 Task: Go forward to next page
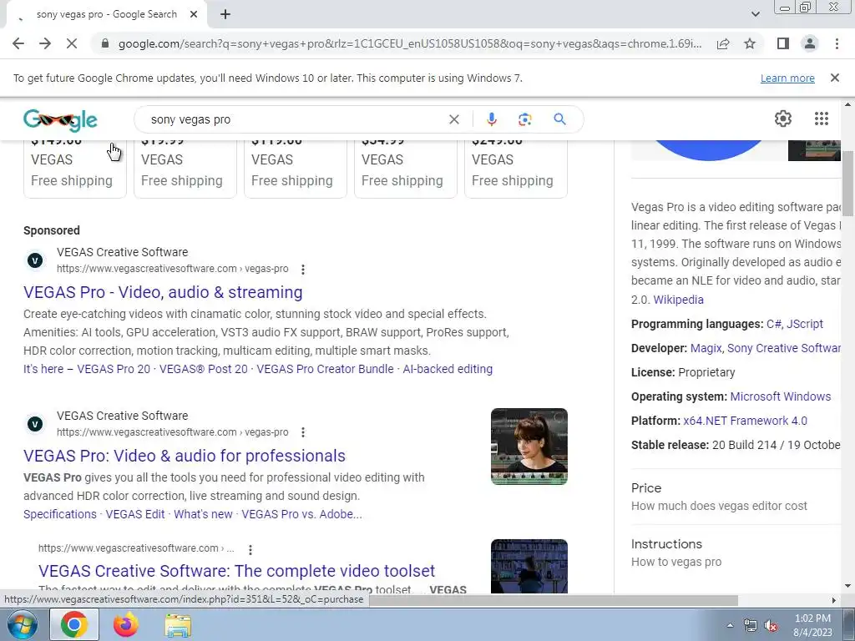pyautogui.click(x=45, y=43)
